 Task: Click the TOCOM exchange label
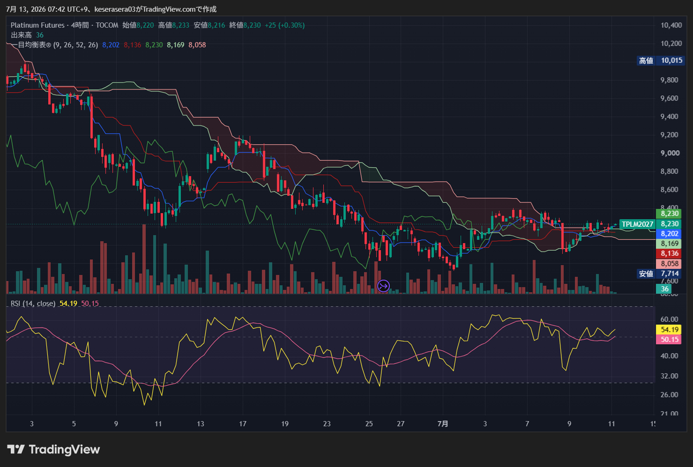(107, 25)
